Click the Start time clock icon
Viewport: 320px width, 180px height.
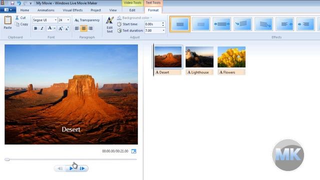tap(119, 24)
